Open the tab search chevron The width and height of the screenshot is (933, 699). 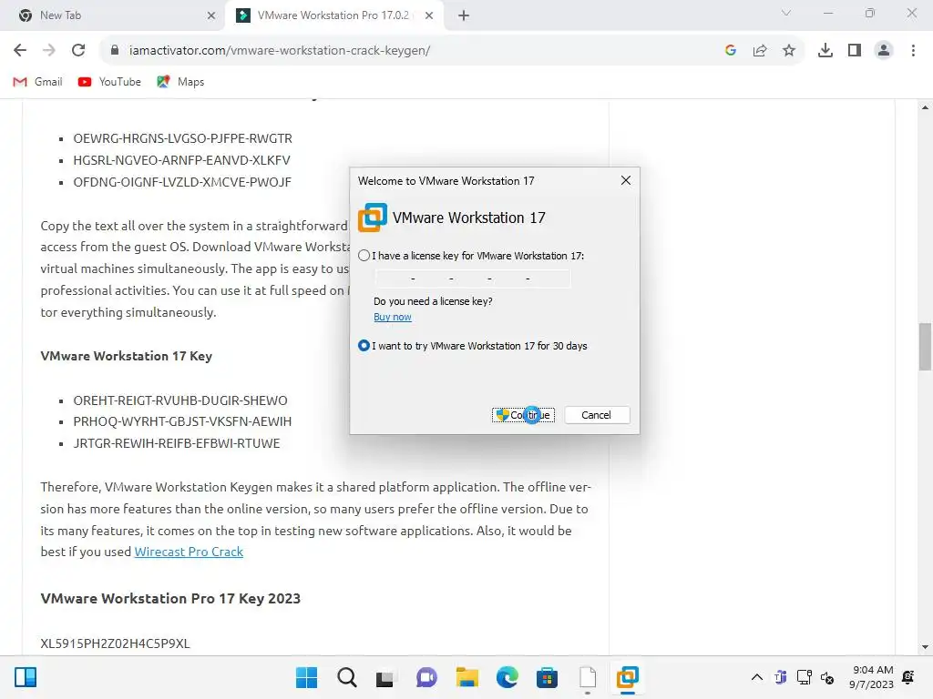pos(786,13)
